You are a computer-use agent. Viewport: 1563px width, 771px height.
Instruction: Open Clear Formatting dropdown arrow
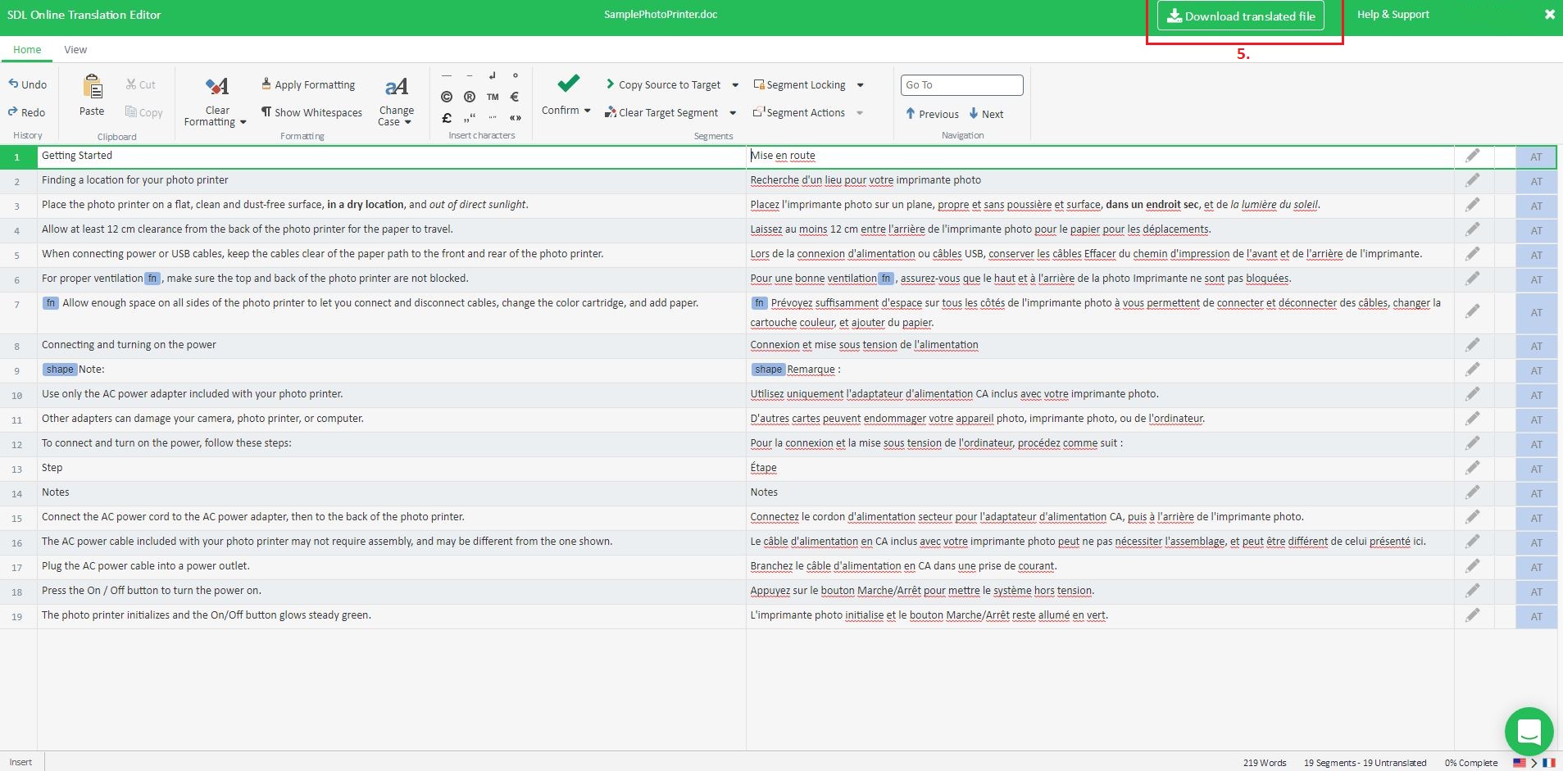tap(243, 122)
